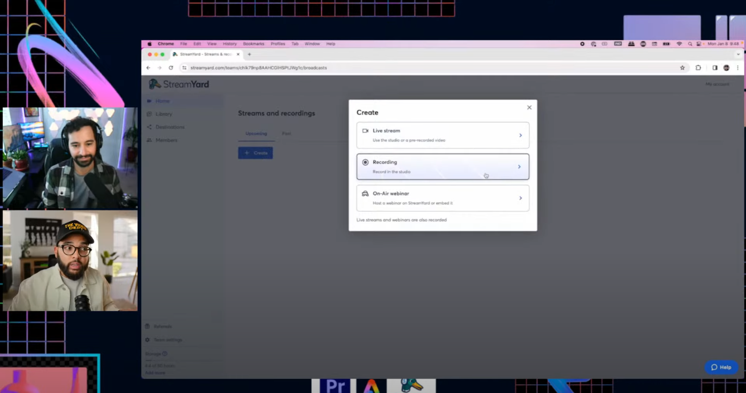Viewport: 746px width, 393px height.
Task: Open Control Center in menu bar
Action: pyautogui.click(x=699, y=44)
